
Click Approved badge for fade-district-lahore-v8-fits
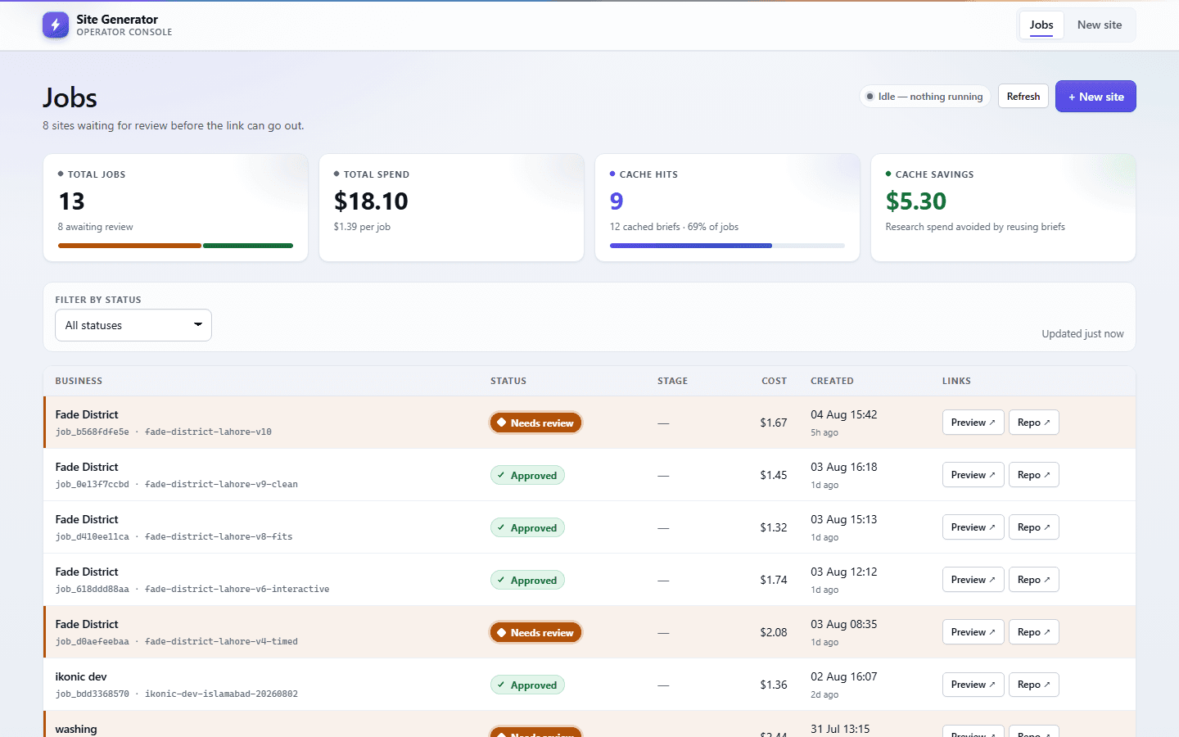pos(527,527)
